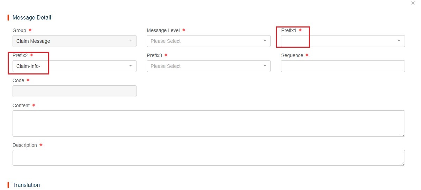Screen dimensions: 421x190
Task: Click the Group field's dropdown arrow
Action: (131, 41)
